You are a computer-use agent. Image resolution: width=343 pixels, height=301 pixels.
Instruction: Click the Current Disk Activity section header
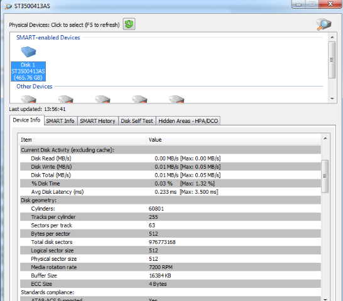[x=170, y=150]
